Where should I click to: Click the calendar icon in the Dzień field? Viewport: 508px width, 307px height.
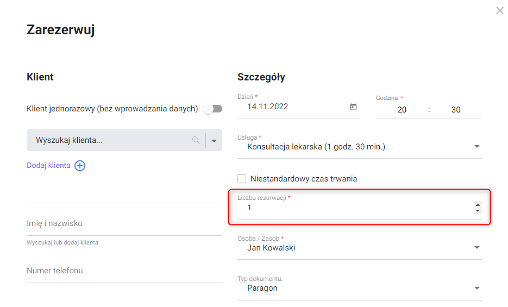[353, 107]
